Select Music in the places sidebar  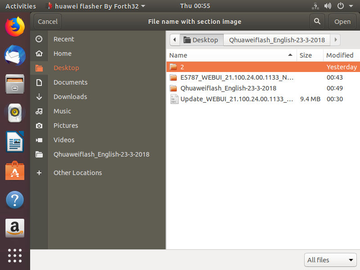(62, 111)
